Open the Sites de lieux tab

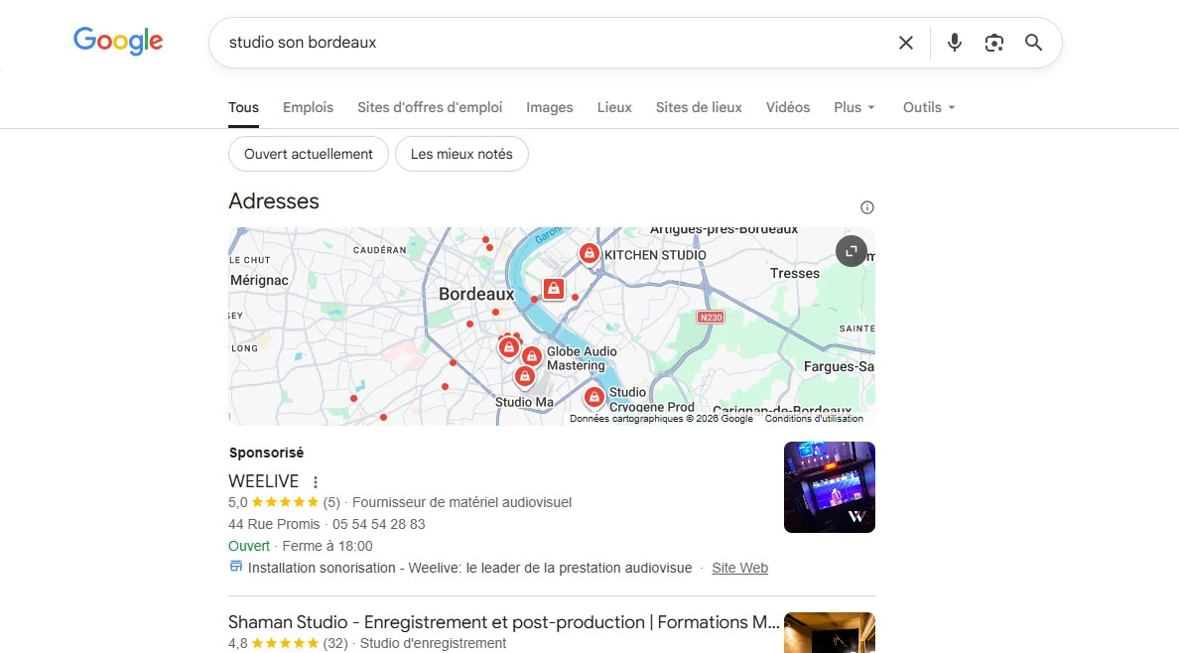point(699,107)
